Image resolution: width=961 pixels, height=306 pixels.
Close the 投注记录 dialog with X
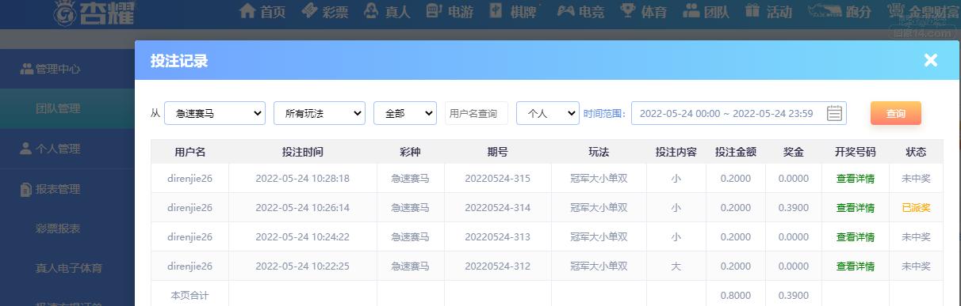click(931, 60)
